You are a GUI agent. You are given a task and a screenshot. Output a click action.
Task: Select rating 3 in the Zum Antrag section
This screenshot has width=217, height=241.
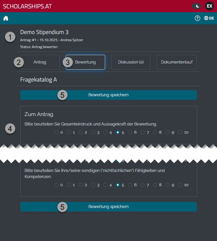(93, 132)
